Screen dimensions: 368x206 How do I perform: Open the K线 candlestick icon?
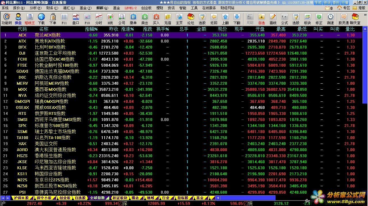(110, 19)
